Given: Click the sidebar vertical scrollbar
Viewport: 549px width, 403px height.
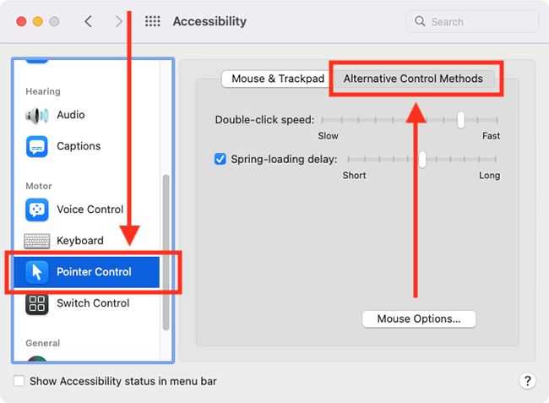Looking at the screenshot, I should point(166,252).
